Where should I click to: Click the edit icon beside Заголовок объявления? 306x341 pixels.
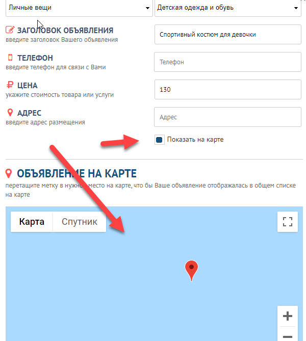10,30
